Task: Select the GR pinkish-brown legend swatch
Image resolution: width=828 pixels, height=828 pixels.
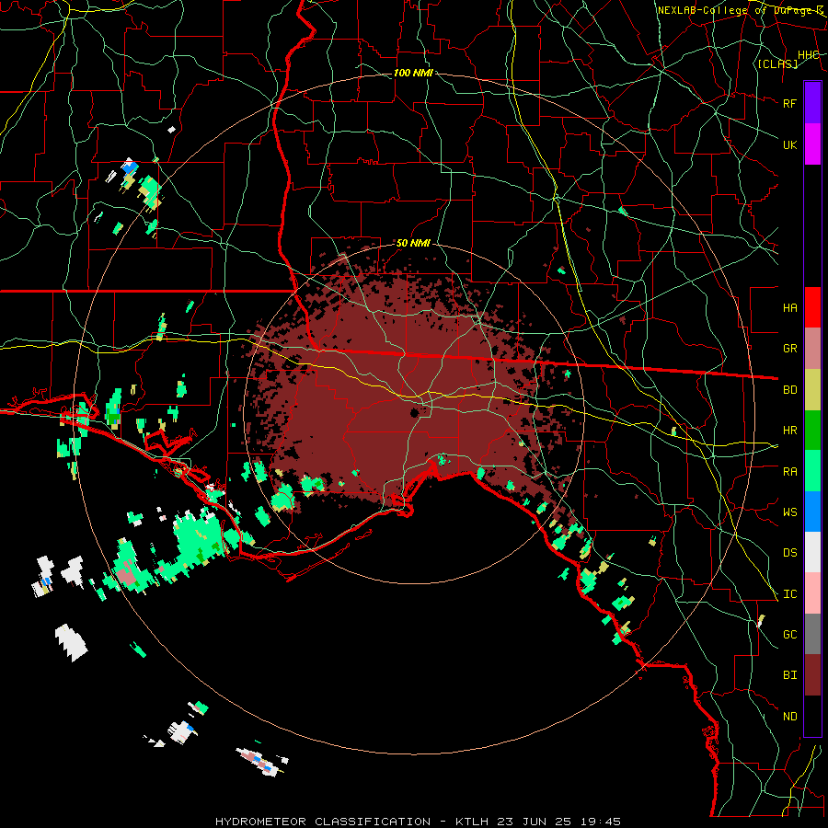Action: 812,349
